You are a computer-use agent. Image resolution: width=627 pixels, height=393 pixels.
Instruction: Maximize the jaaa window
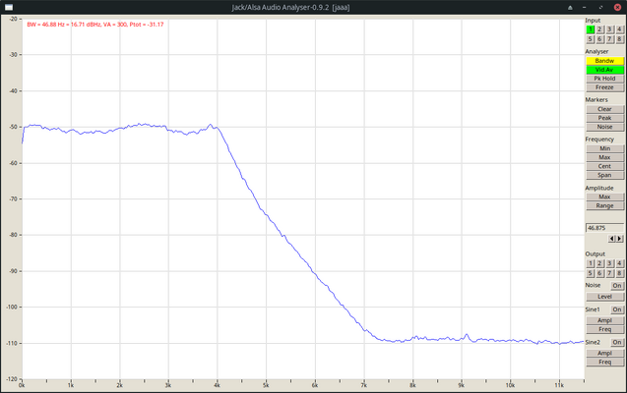click(600, 8)
